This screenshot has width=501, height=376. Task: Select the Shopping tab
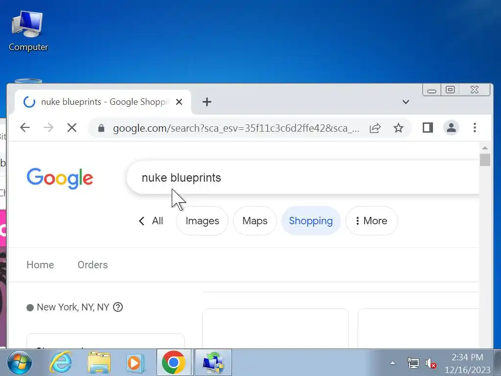311,221
